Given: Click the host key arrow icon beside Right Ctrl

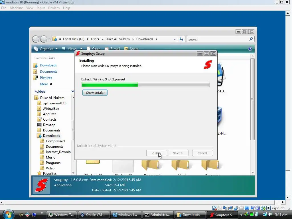Looking at the screenshot, I should [268, 208].
